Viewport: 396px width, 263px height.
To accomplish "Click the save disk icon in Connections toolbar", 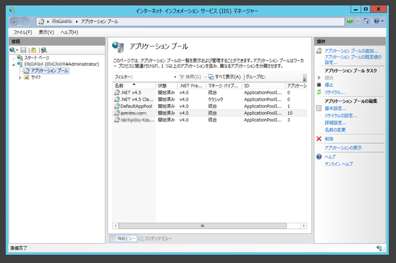I will click(23, 50).
